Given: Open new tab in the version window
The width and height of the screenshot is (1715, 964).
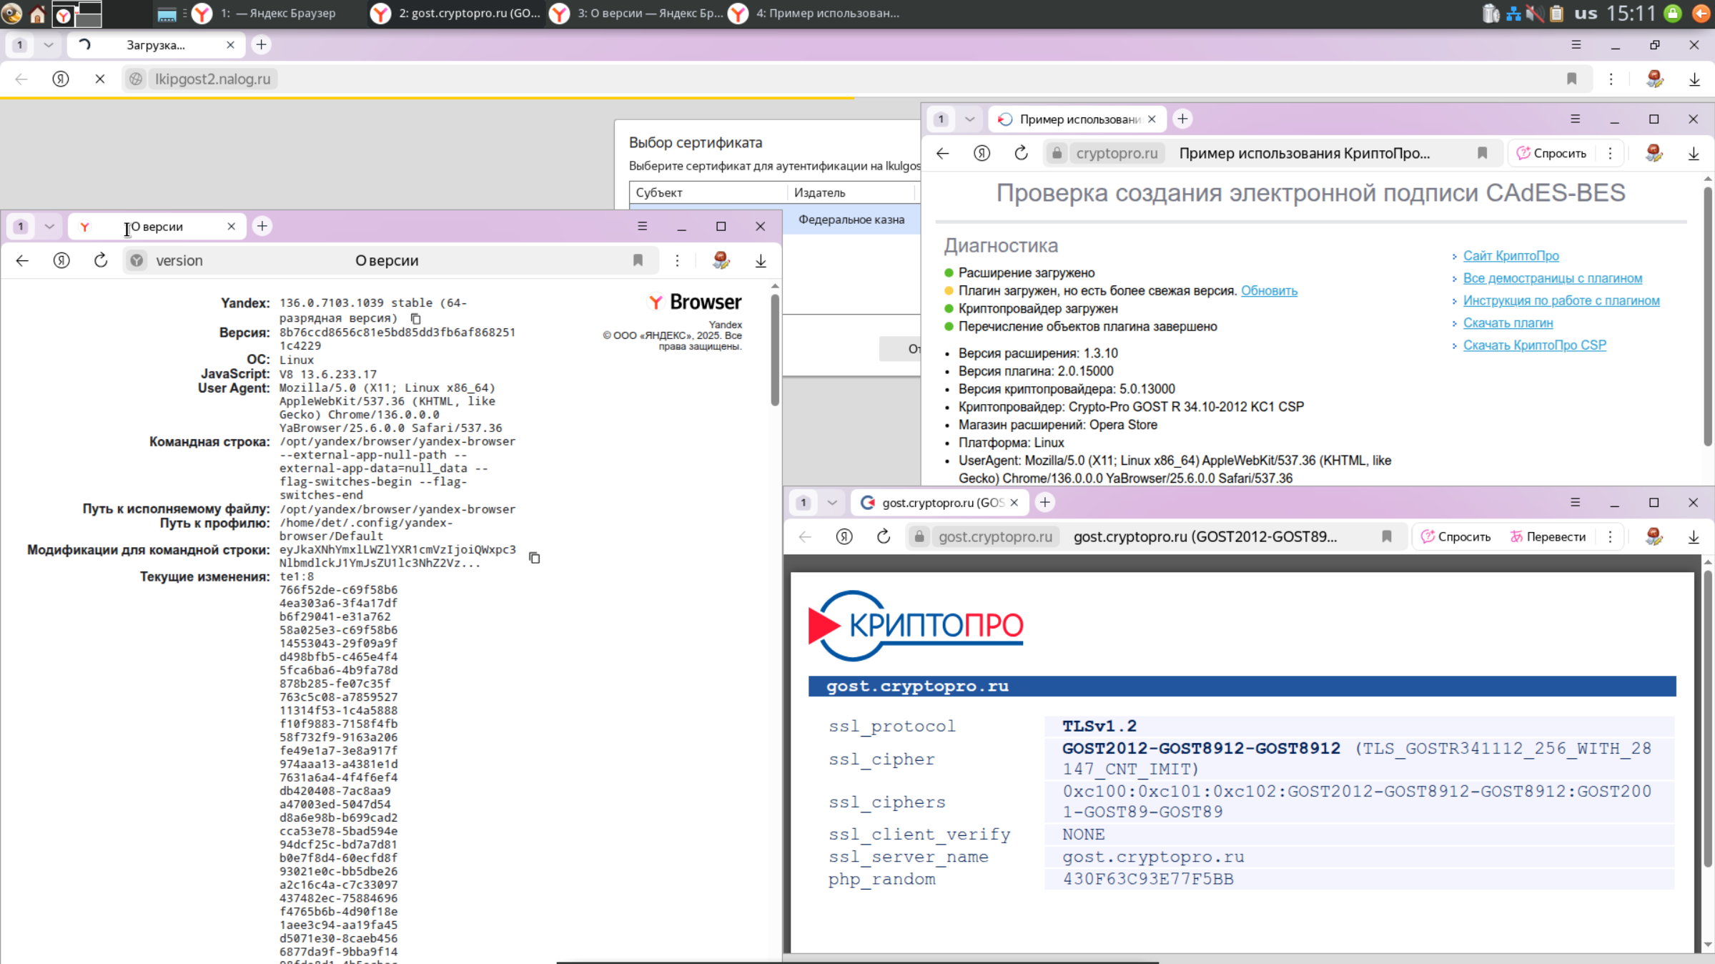Looking at the screenshot, I should click(x=262, y=226).
